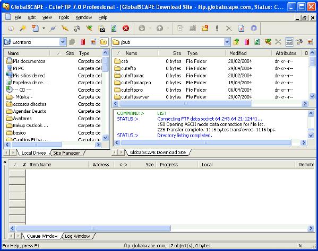This screenshot has width=318, height=251.
Task: Click the gray X delete icon in remote toolbar
Action: coord(278,42)
